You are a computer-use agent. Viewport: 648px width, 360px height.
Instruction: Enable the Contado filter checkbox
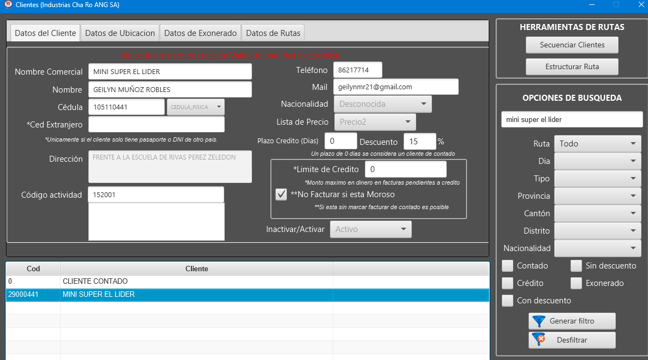[x=508, y=266]
